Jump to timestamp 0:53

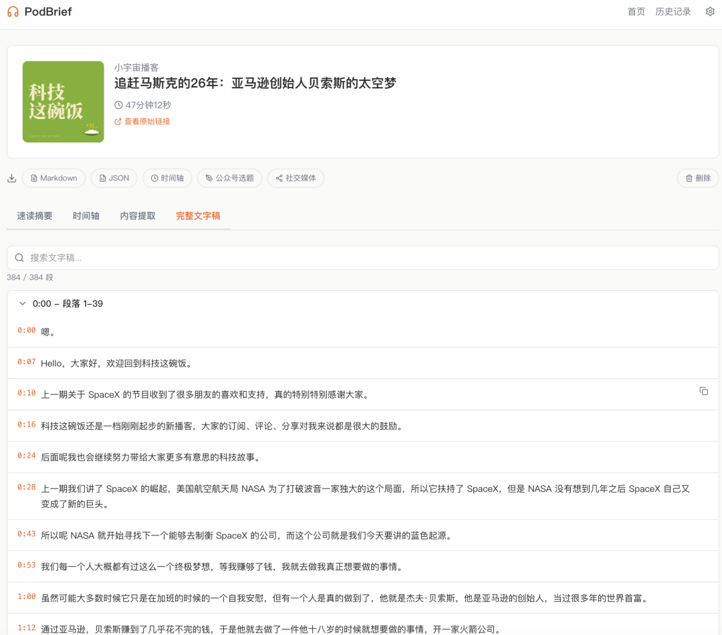click(26, 565)
